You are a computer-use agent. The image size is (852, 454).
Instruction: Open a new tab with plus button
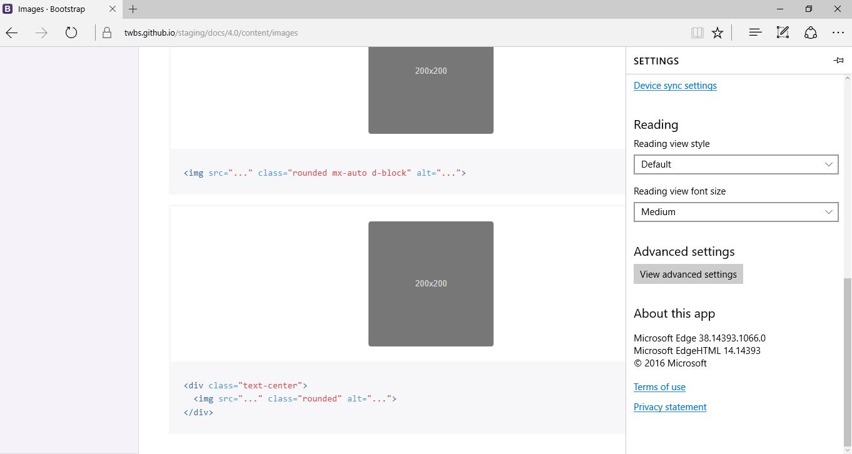click(x=133, y=9)
